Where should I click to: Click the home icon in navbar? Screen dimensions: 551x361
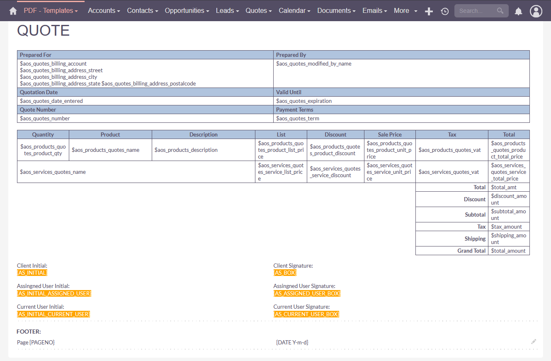(13, 11)
